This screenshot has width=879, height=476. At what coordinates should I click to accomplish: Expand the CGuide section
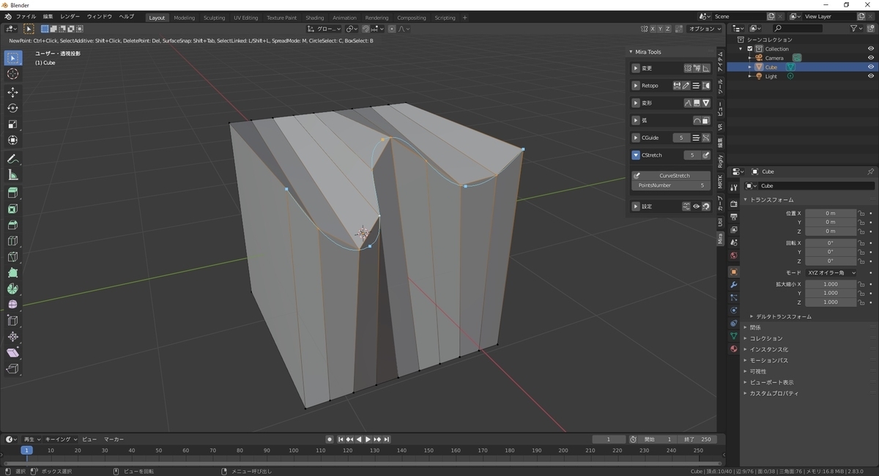pyautogui.click(x=636, y=138)
